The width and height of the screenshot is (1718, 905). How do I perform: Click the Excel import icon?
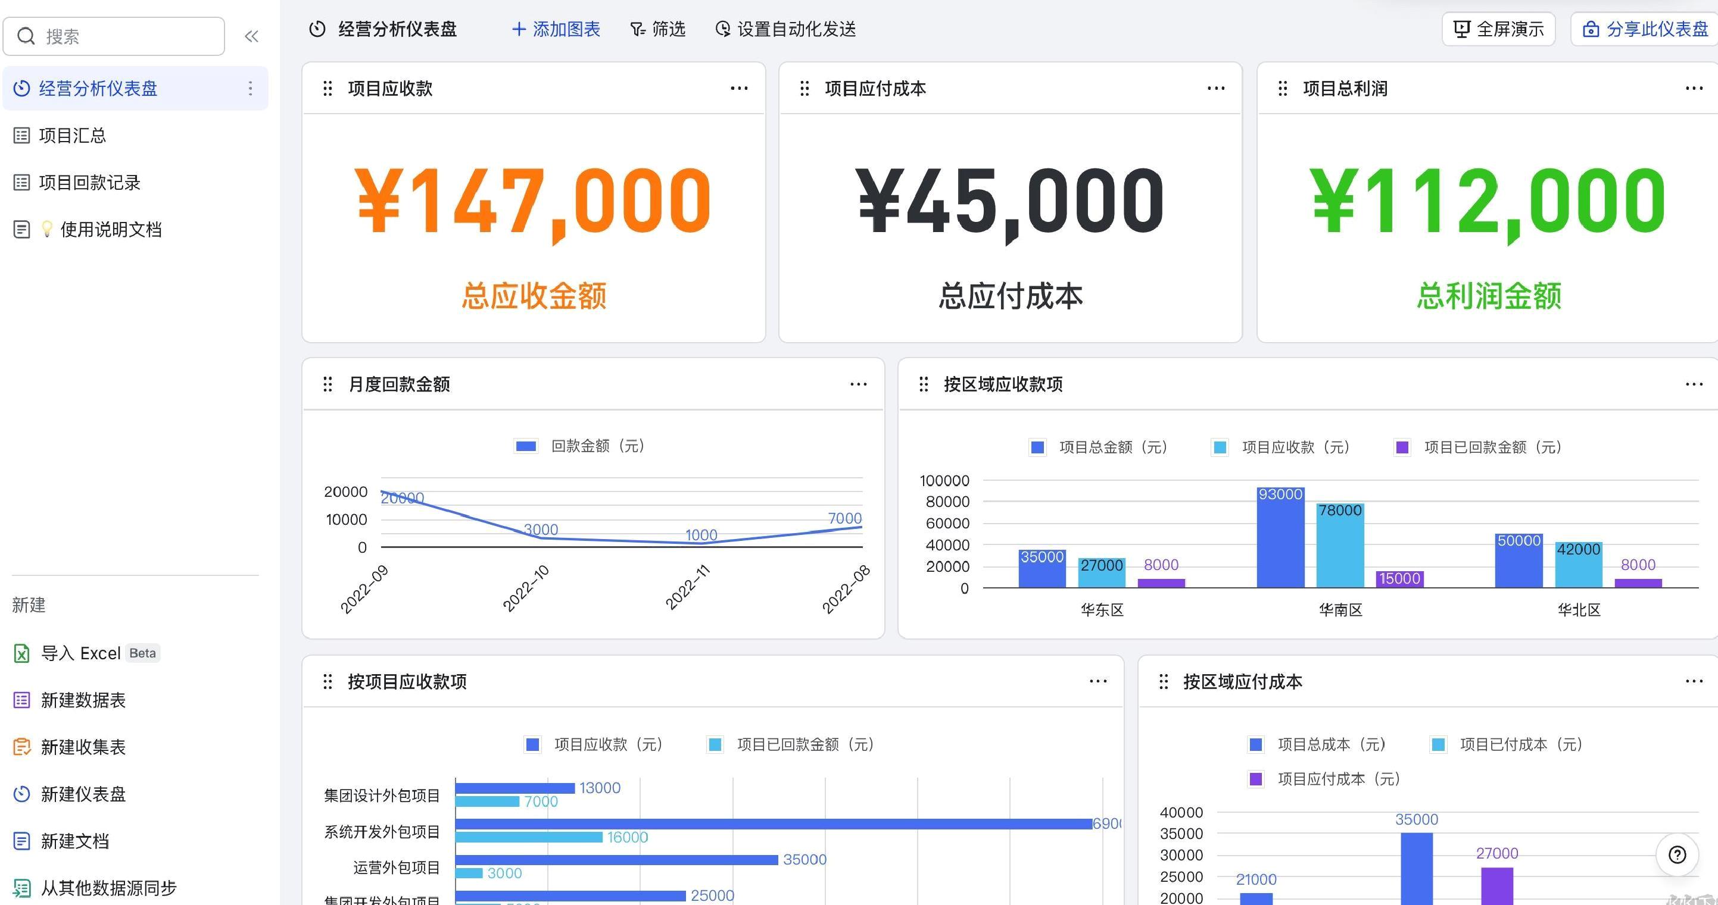click(x=21, y=653)
